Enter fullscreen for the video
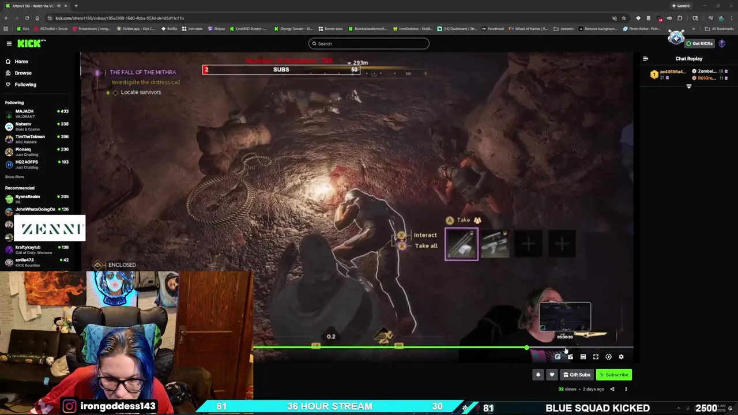This screenshot has width=738, height=415. 596,357
